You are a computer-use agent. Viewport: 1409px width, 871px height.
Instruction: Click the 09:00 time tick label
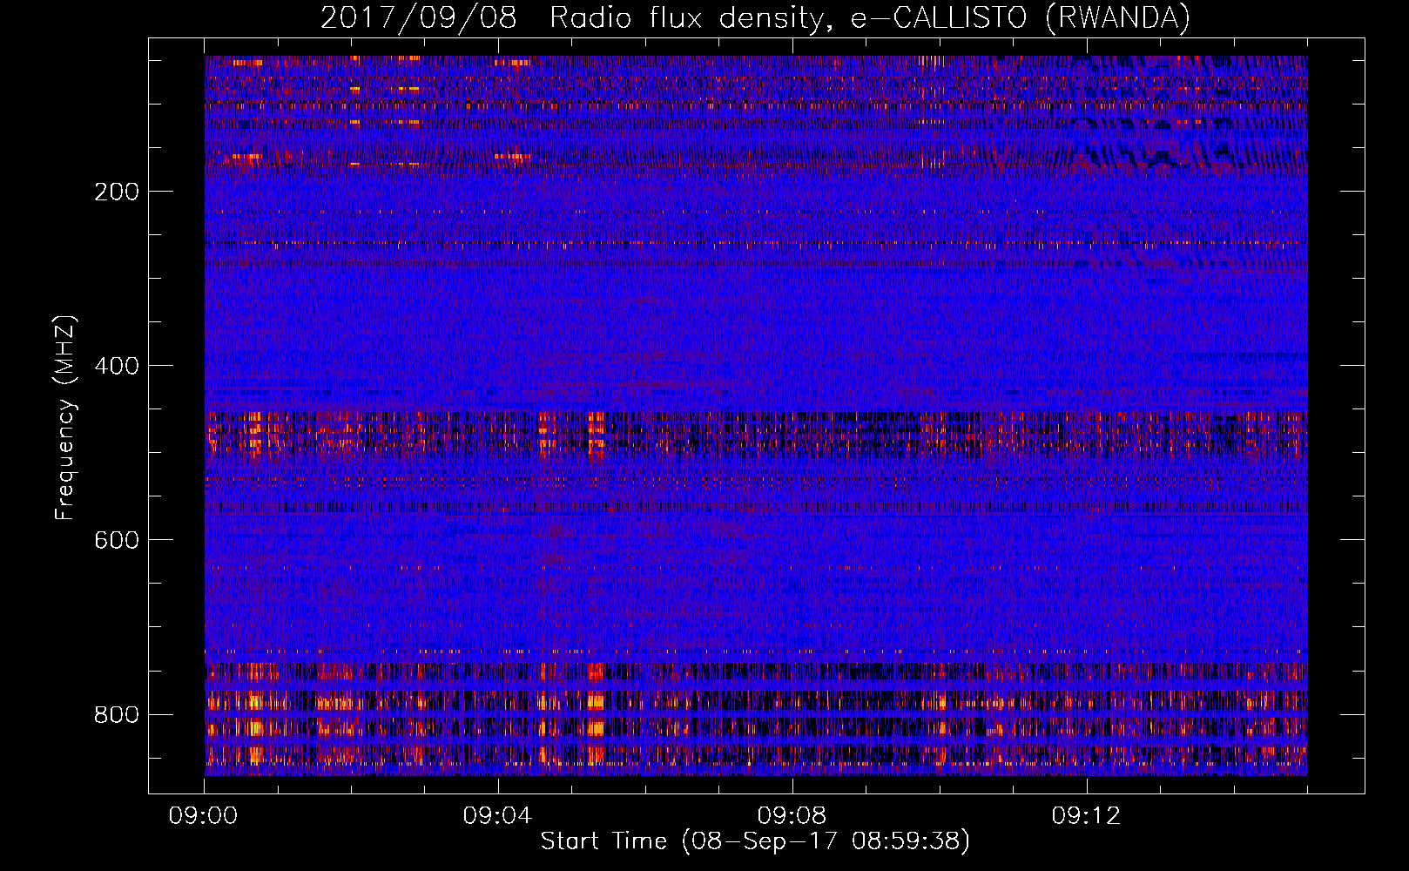pyautogui.click(x=204, y=816)
